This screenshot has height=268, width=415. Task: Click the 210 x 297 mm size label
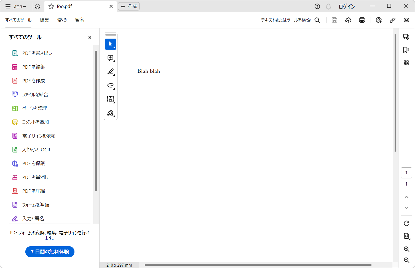coord(119,265)
